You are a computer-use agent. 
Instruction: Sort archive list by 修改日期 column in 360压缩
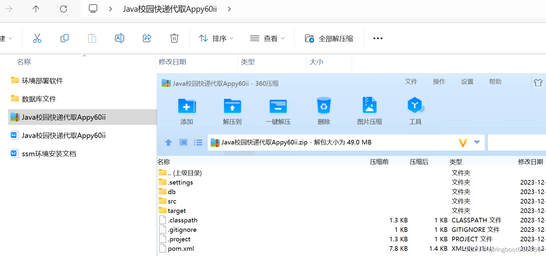pos(531,162)
